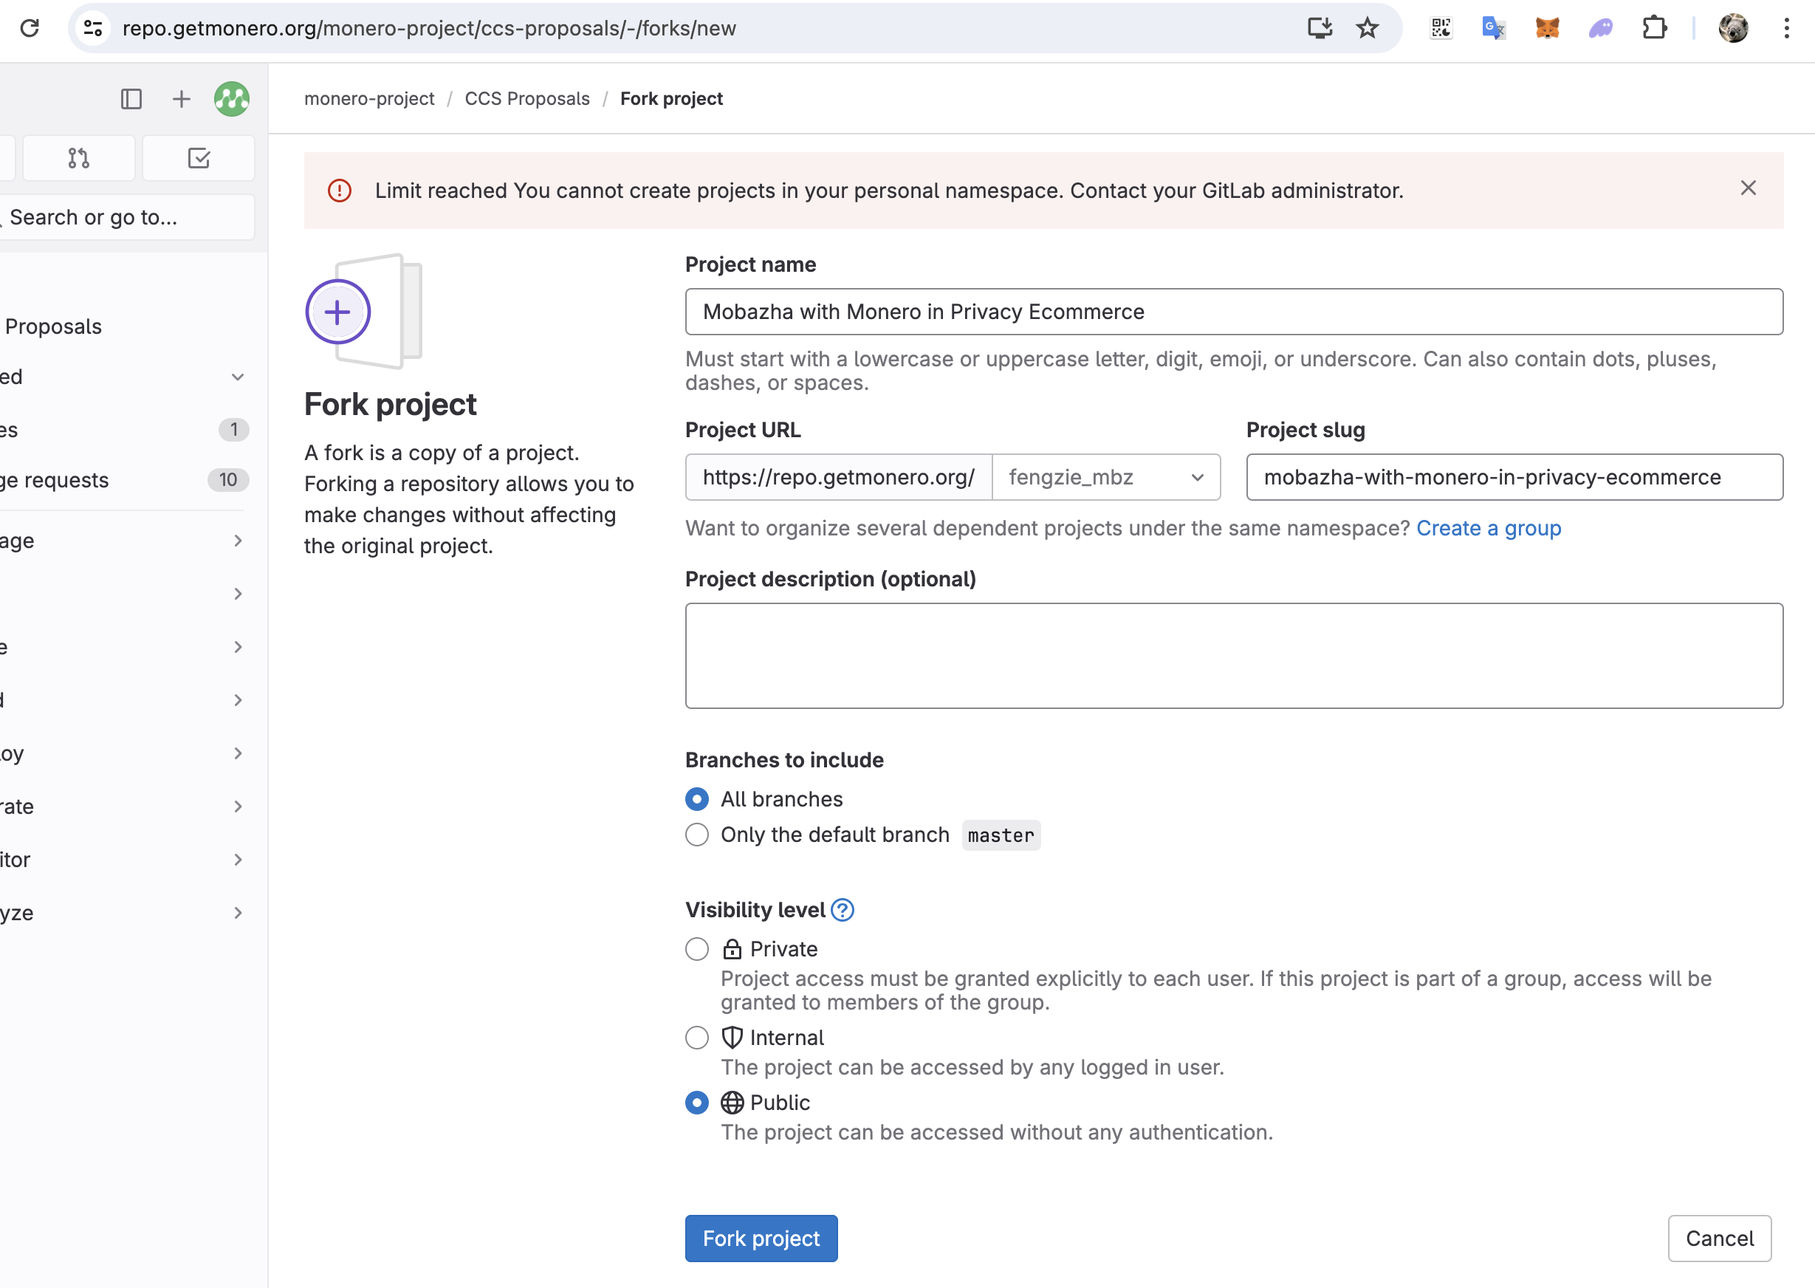Screen dimensions: 1815x1288
Task: Open the green user avatar menu
Action: 232,99
